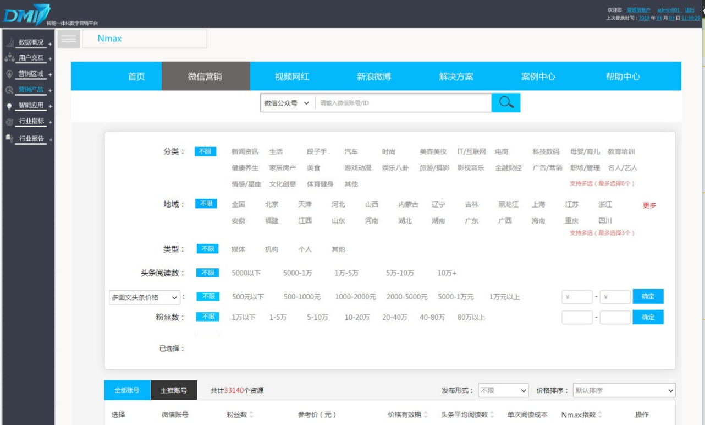Expand 数据概况 with its plus sign

pyautogui.click(x=50, y=44)
